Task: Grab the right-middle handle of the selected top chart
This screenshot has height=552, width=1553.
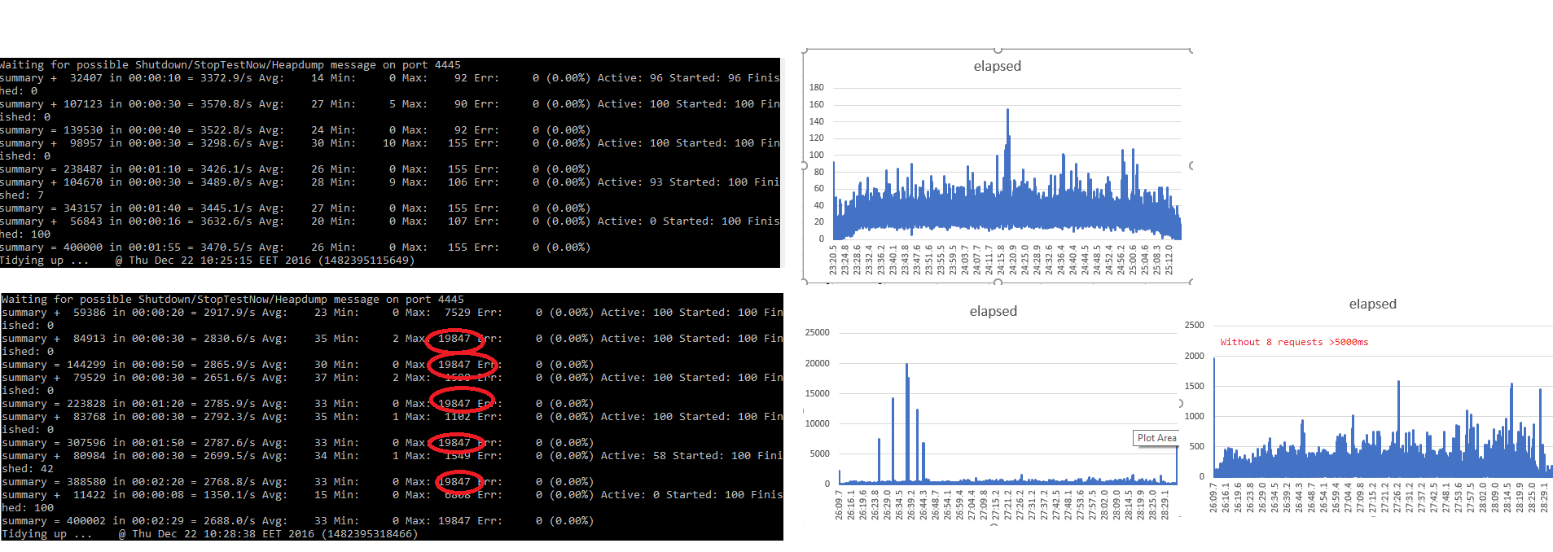Action: coord(1191,165)
